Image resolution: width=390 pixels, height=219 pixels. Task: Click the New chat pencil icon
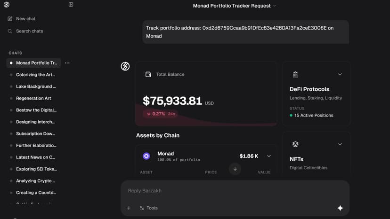pos(10,19)
